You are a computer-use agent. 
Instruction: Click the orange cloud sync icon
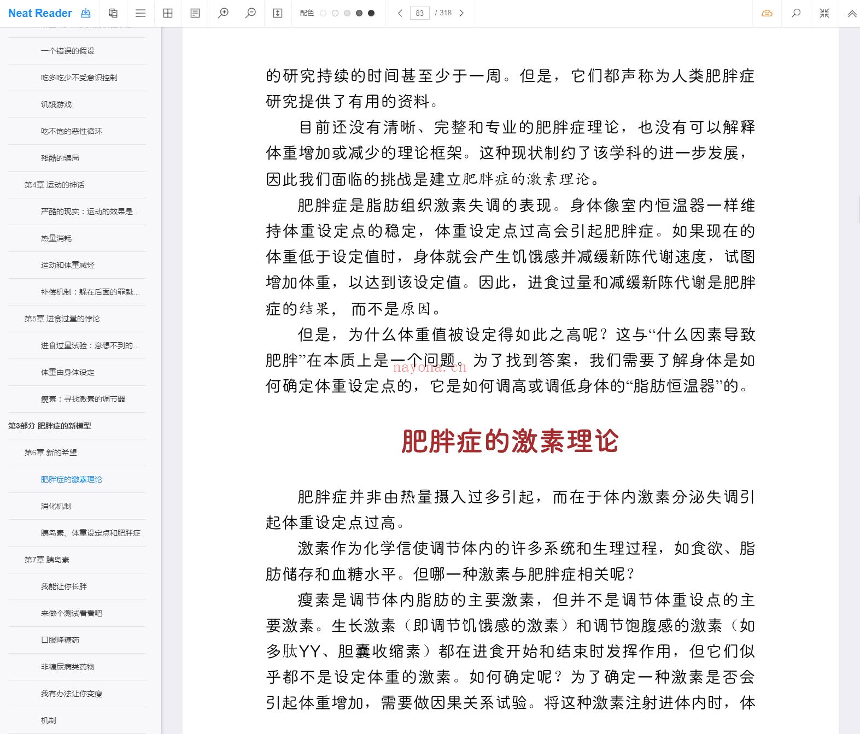point(767,13)
